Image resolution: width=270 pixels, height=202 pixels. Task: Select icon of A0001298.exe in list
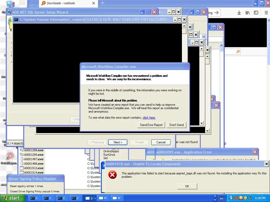[22, 150]
